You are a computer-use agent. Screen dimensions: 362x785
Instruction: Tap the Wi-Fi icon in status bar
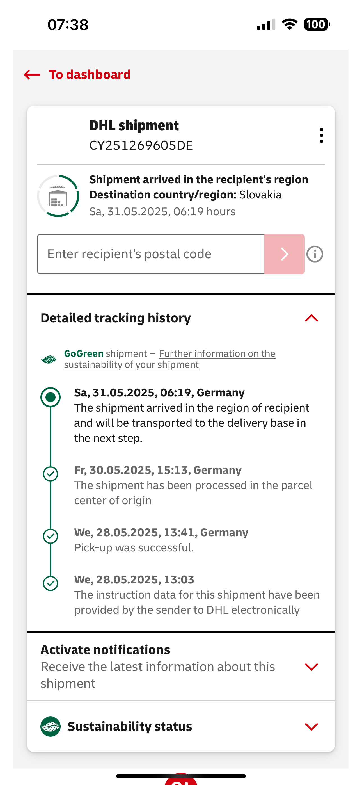[290, 24]
